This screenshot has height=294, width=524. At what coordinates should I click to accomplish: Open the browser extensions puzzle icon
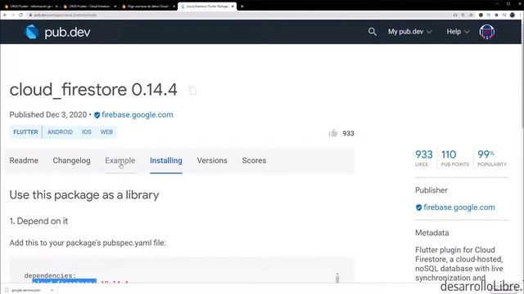(496, 15)
